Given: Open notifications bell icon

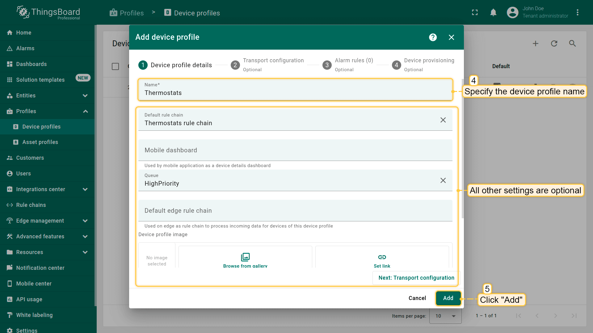Looking at the screenshot, I should coord(493,13).
